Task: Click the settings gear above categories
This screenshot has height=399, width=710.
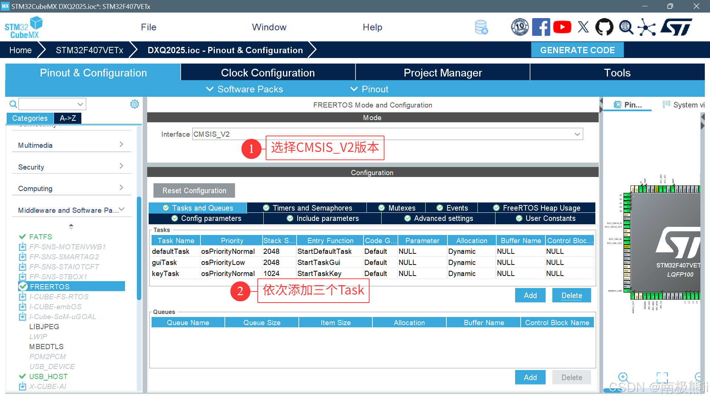Action: [135, 104]
